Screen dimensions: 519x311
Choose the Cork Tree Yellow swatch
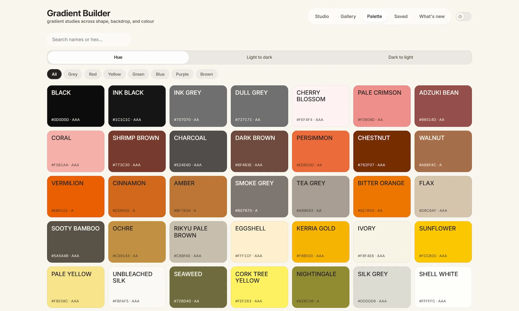coord(259,287)
